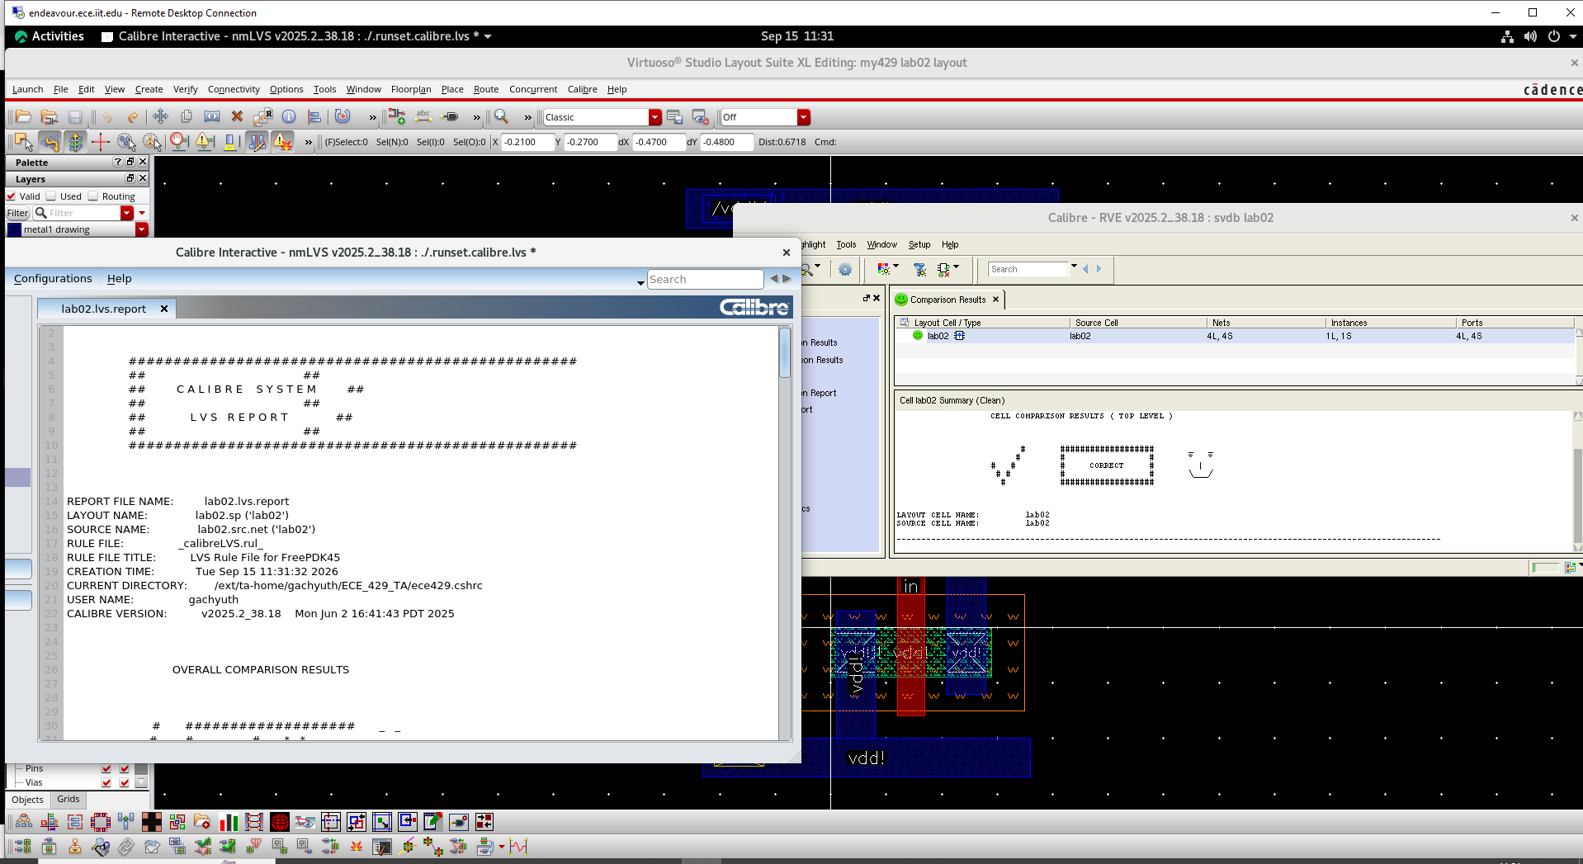
Task: Select the Stretch tool icon
Action: [x=212, y=117]
